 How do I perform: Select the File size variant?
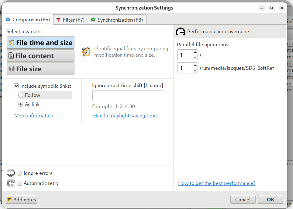[x=40, y=69]
